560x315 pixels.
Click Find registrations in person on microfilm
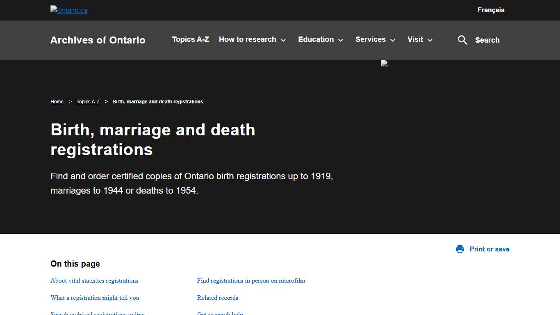[251, 281]
